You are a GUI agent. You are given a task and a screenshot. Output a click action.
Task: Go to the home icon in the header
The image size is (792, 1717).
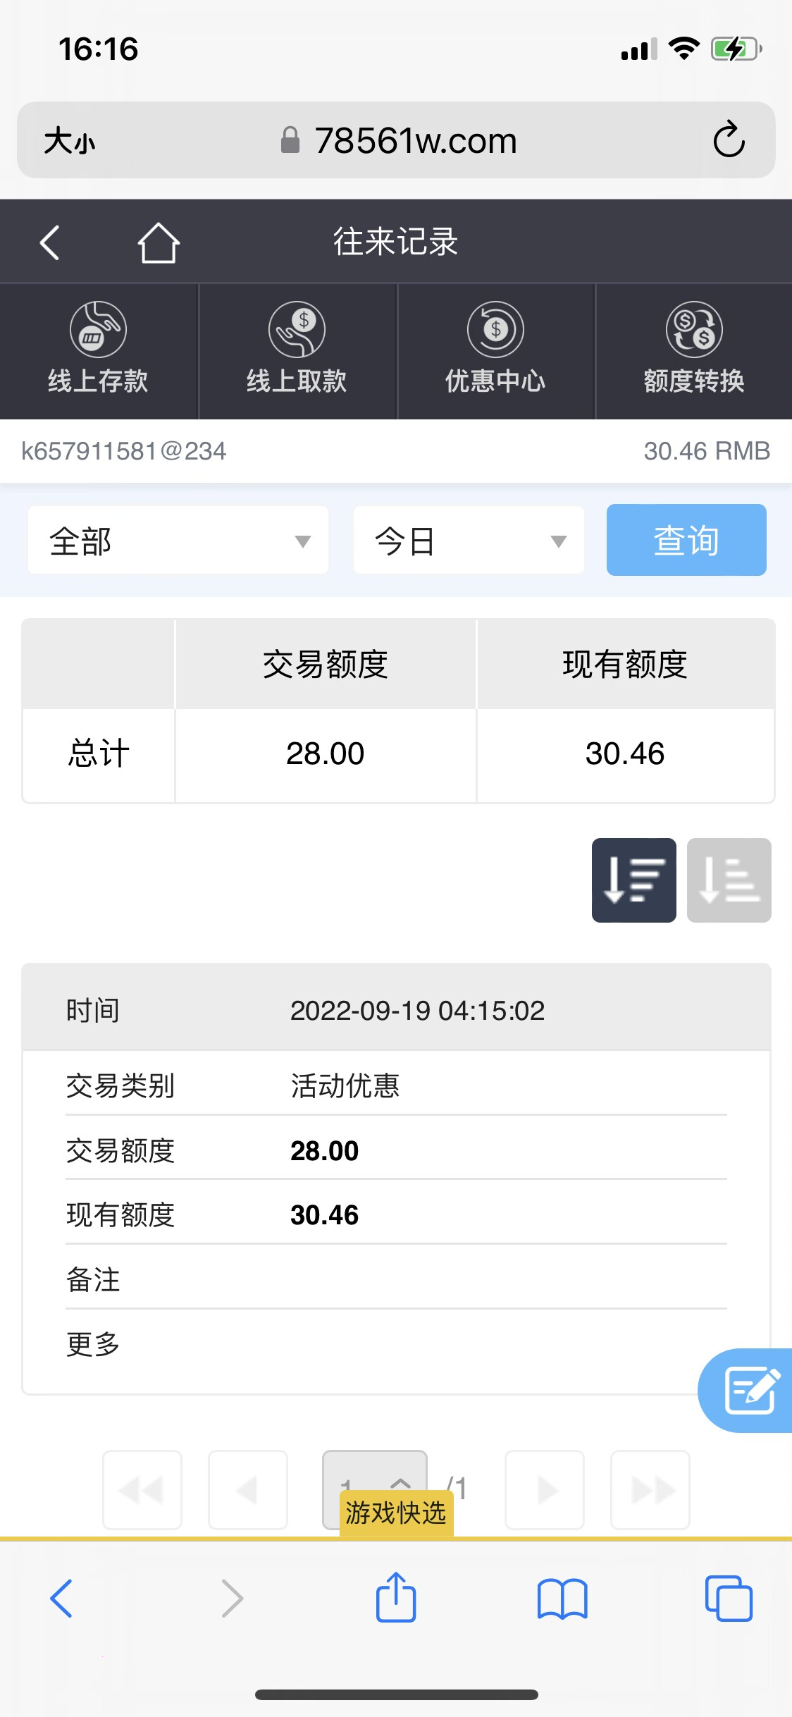pos(159,243)
